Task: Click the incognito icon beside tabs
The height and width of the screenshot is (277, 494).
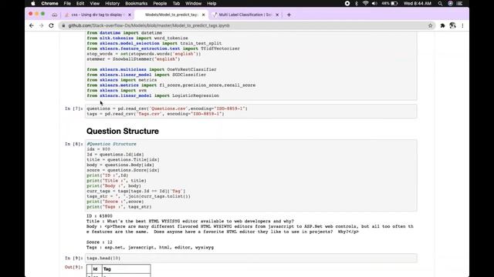Action: [55, 15]
